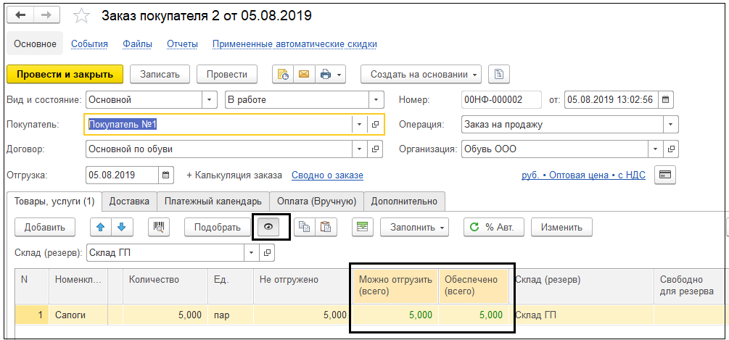Click the favorites star next to document title
Image resolution: width=729 pixels, height=340 pixels.
(x=83, y=16)
